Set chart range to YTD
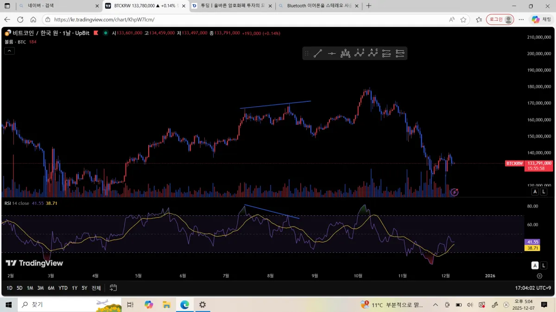 pyautogui.click(x=63, y=288)
